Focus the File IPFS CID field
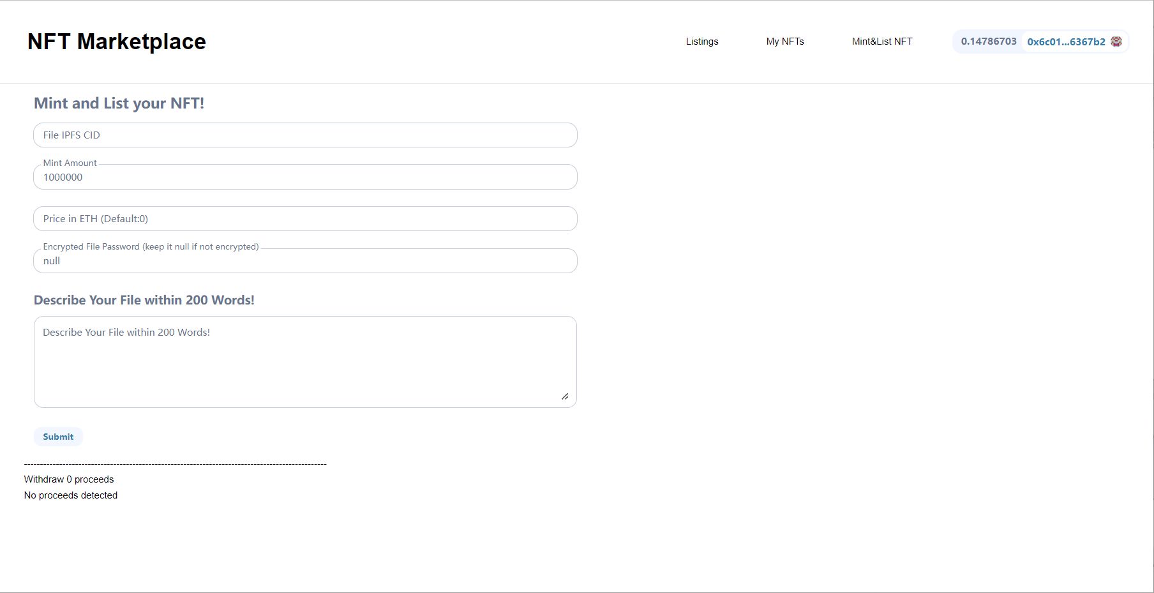Image resolution: width=1154 pixels, height=593 pixels. [x=305, y=135]
